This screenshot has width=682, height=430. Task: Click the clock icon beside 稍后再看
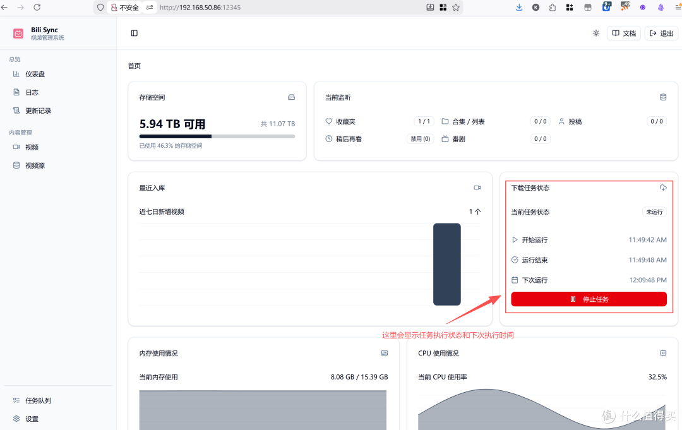point(329,139)
